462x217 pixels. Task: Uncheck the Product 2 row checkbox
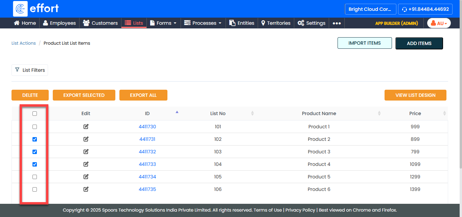(34, 139)
